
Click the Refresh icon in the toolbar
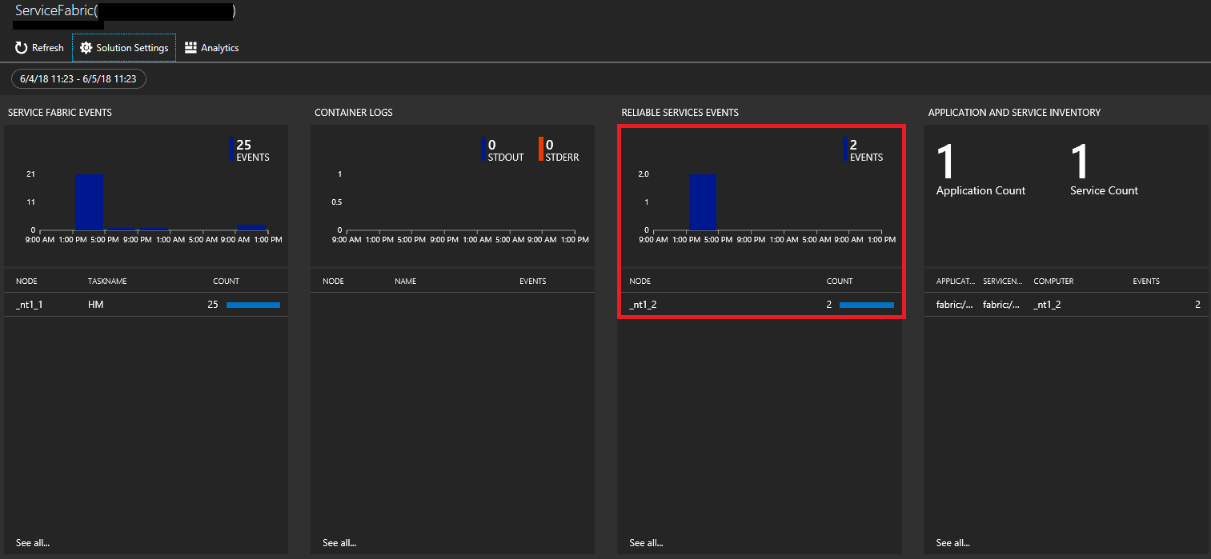click(20, 47)
